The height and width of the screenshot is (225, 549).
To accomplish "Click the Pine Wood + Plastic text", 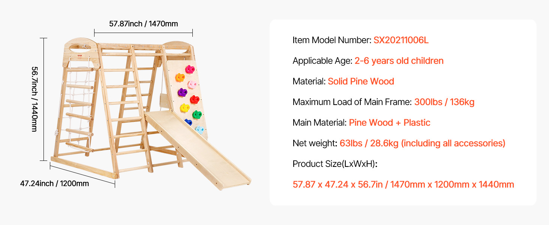I will [x=390, y=123].
